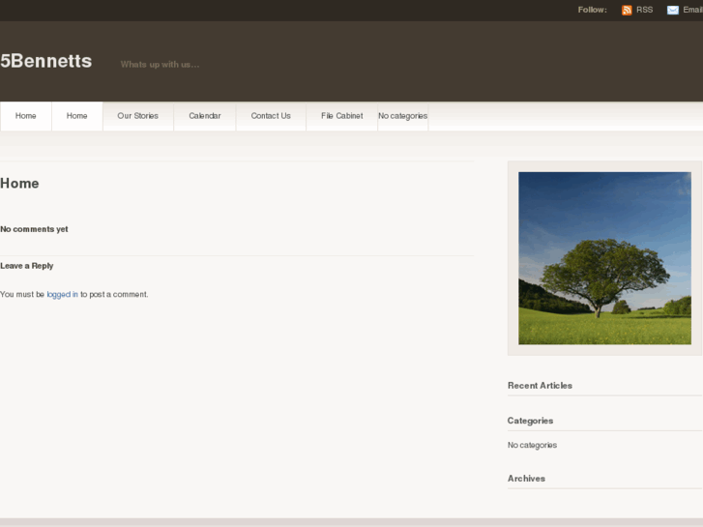
Task: Click the 'Whats up with us…' tagline
Action: (160, 65)
